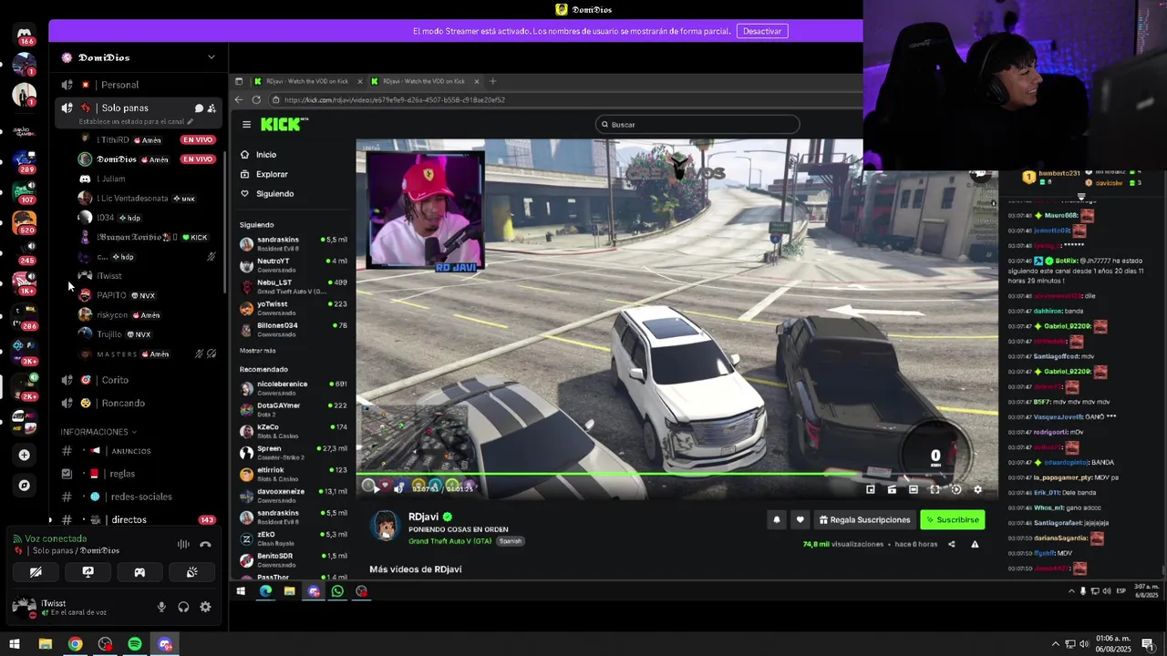Open OBS Studio from the taskbar
Screen dimensions: 1167x656
pyautogui.click(x=105, y=644)
